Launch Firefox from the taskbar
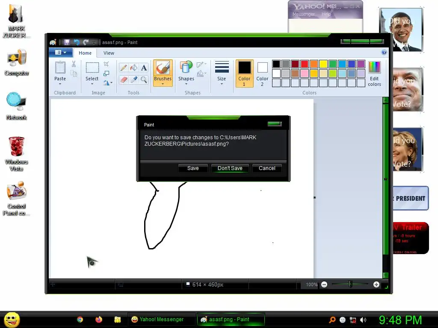Viewport: 438px width, 328px height. pyautogui.click(x=99, y=319)
